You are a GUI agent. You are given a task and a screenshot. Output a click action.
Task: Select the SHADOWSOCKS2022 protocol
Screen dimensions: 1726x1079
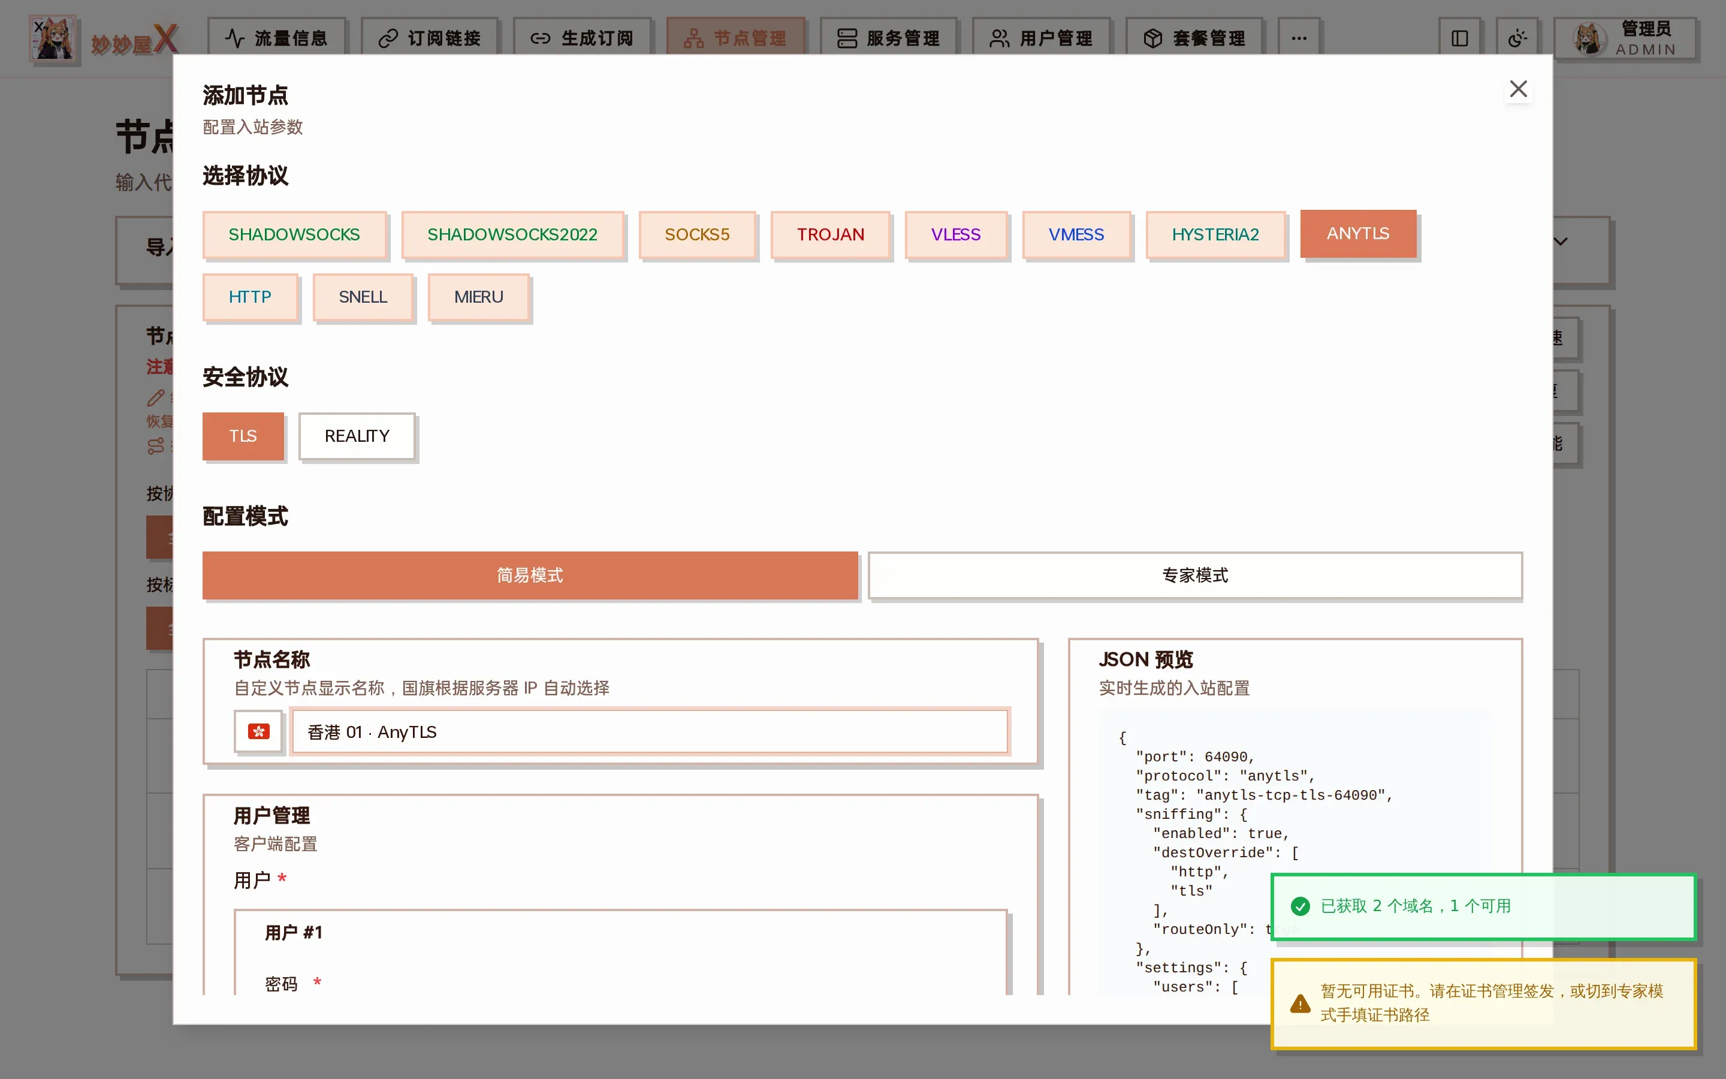coord(512,234)
